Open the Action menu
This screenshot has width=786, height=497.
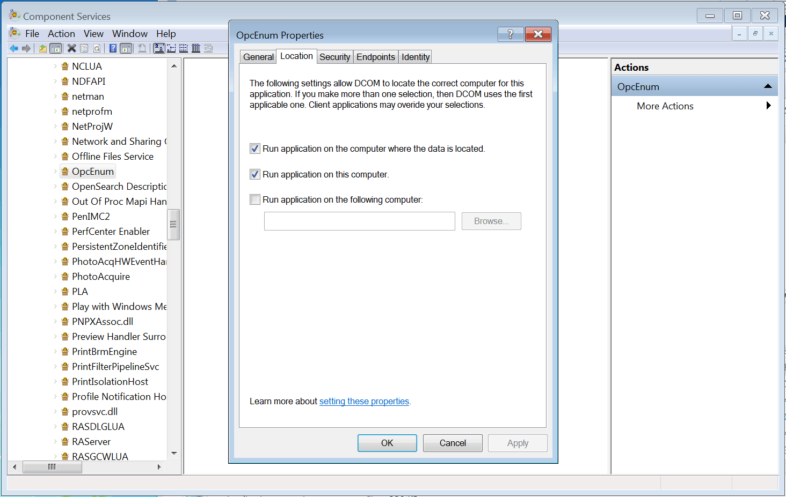point(61,34)
